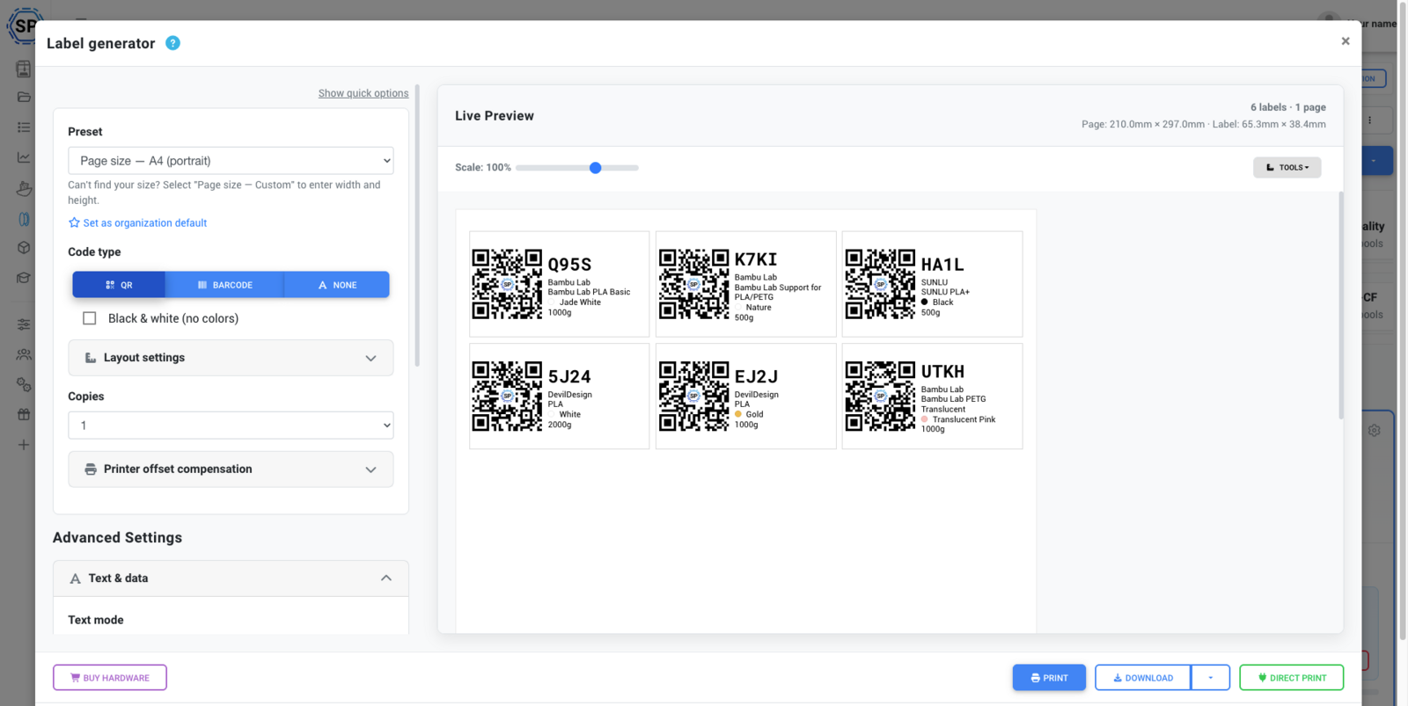Collapse the Text & data section
This screenshot has height=706, width=1408.
pos(231,579)
